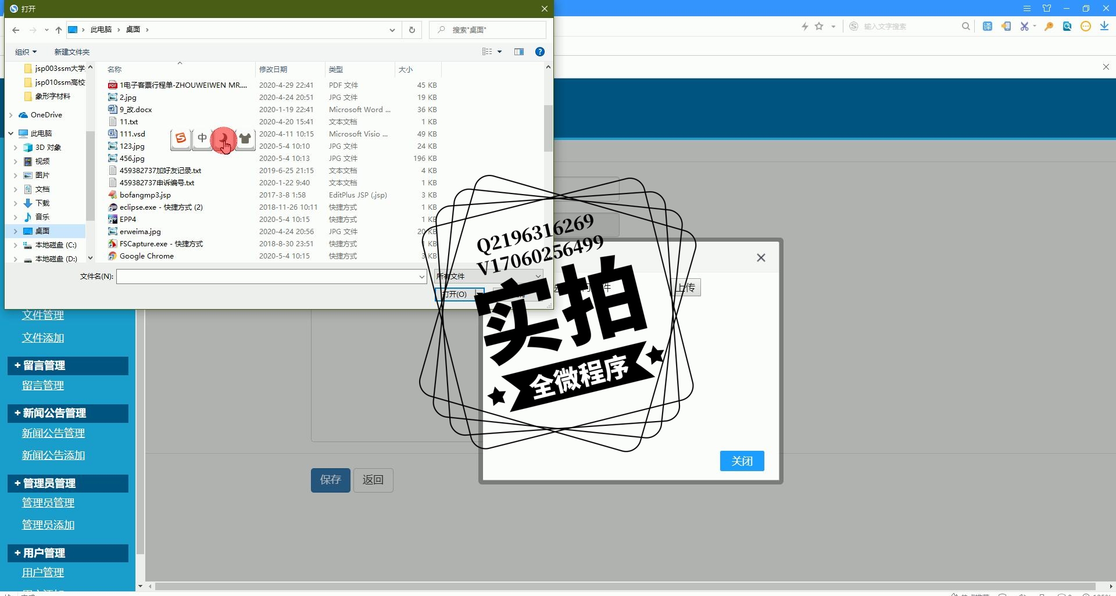Click 新建文件夹 in the dialog toolbar
Viewport: 1116px width, 596px height.
pyautogui.click(x=72, y=52)
